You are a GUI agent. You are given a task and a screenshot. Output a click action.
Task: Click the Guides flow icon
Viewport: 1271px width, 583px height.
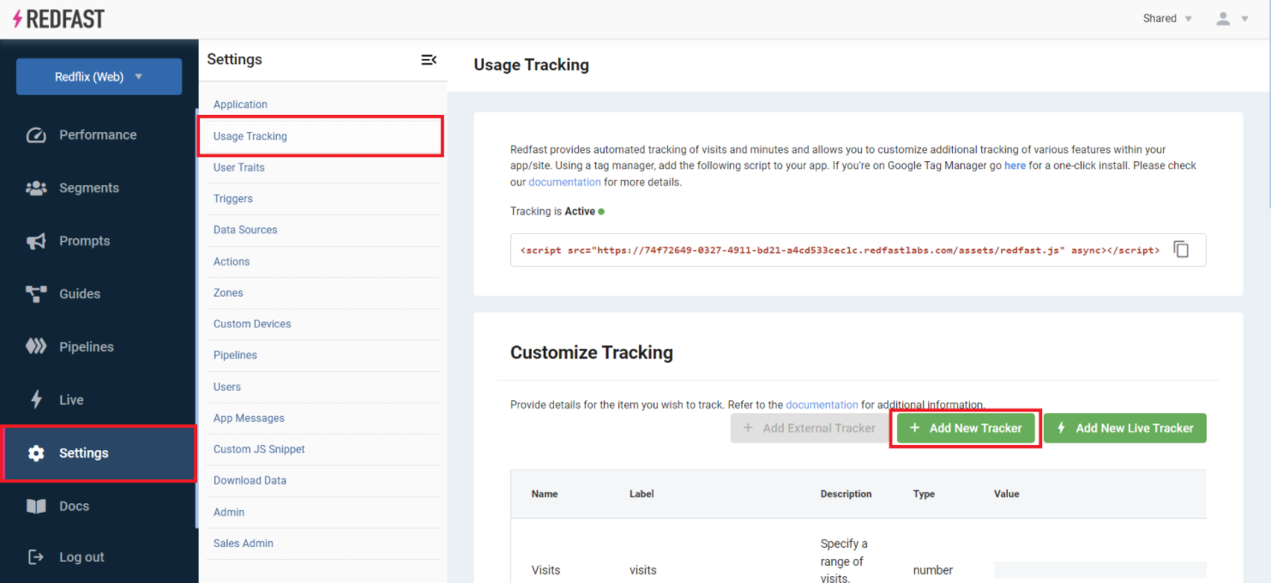[x=36, y=294]
